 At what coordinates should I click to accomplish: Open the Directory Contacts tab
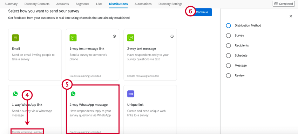[x=37, y=4]
